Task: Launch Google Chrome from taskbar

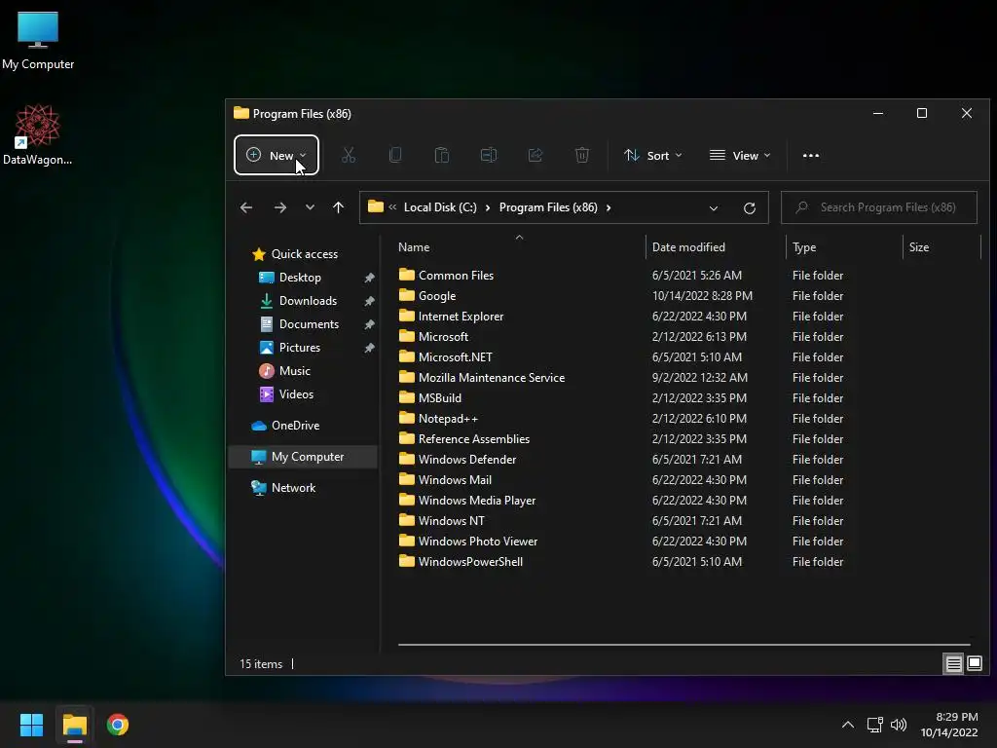Action: (x=118, y=725)
